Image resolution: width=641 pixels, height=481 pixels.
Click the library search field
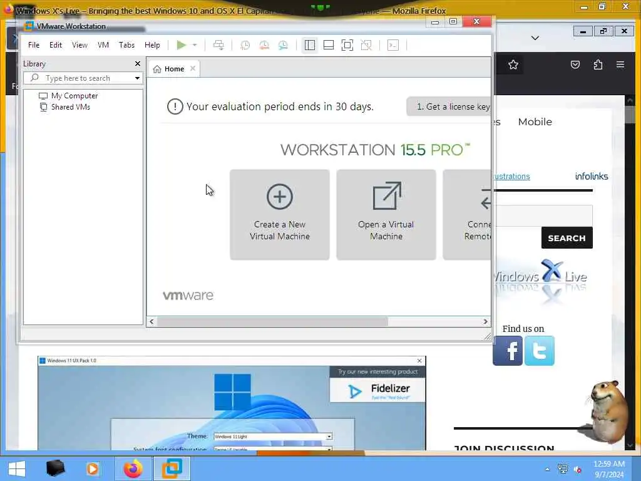tap(83, 78)
